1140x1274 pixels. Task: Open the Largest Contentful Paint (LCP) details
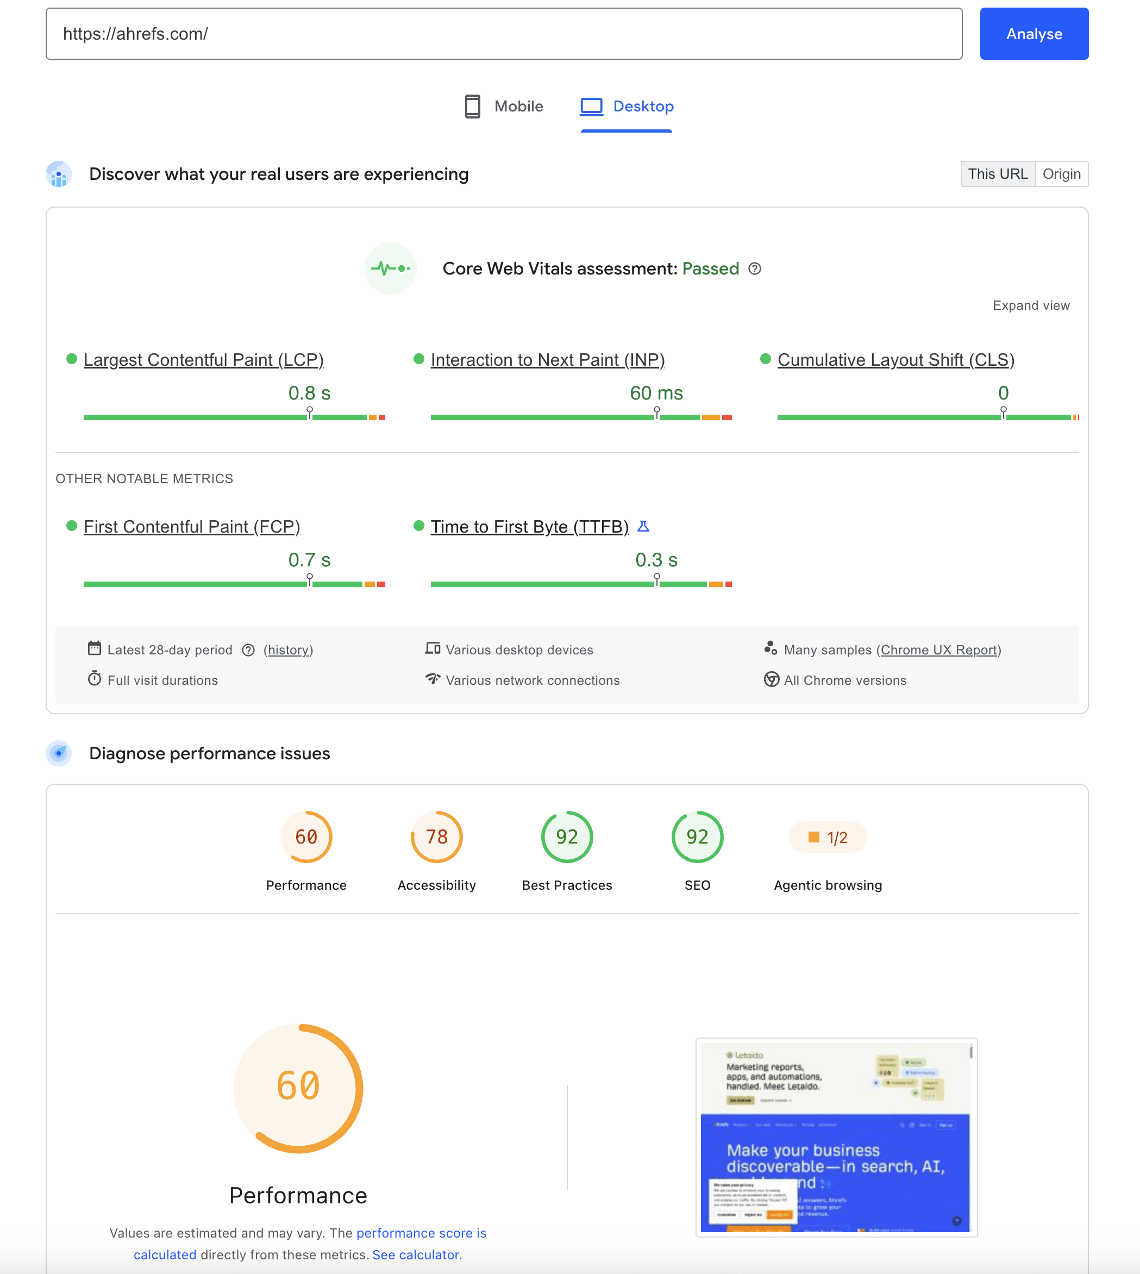[204, 360]
